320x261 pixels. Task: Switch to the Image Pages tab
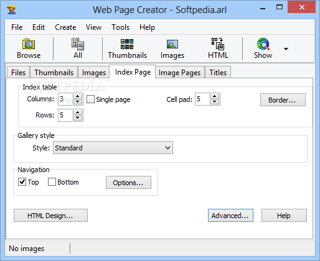[x=180, y=73]
